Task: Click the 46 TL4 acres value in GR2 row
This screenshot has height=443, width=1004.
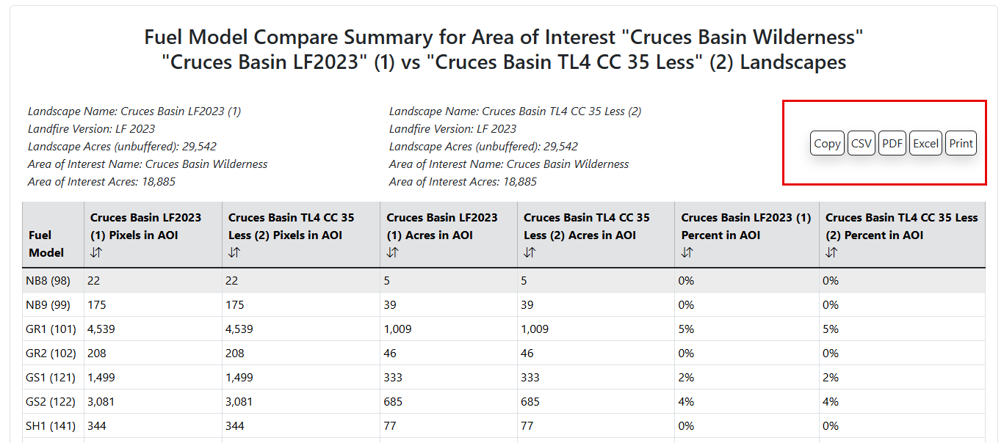Action: pyautogui.click(x=527, y=353)
